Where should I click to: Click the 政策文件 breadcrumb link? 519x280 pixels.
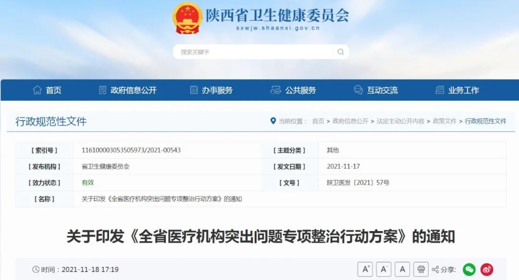445,121
